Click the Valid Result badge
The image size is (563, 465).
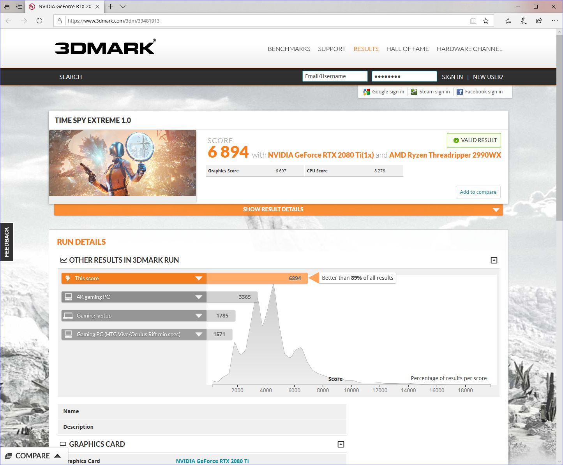point(474,140)
